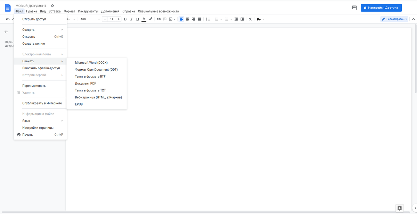
Task: Open the highlight color marker
Action: coord(150,19)
